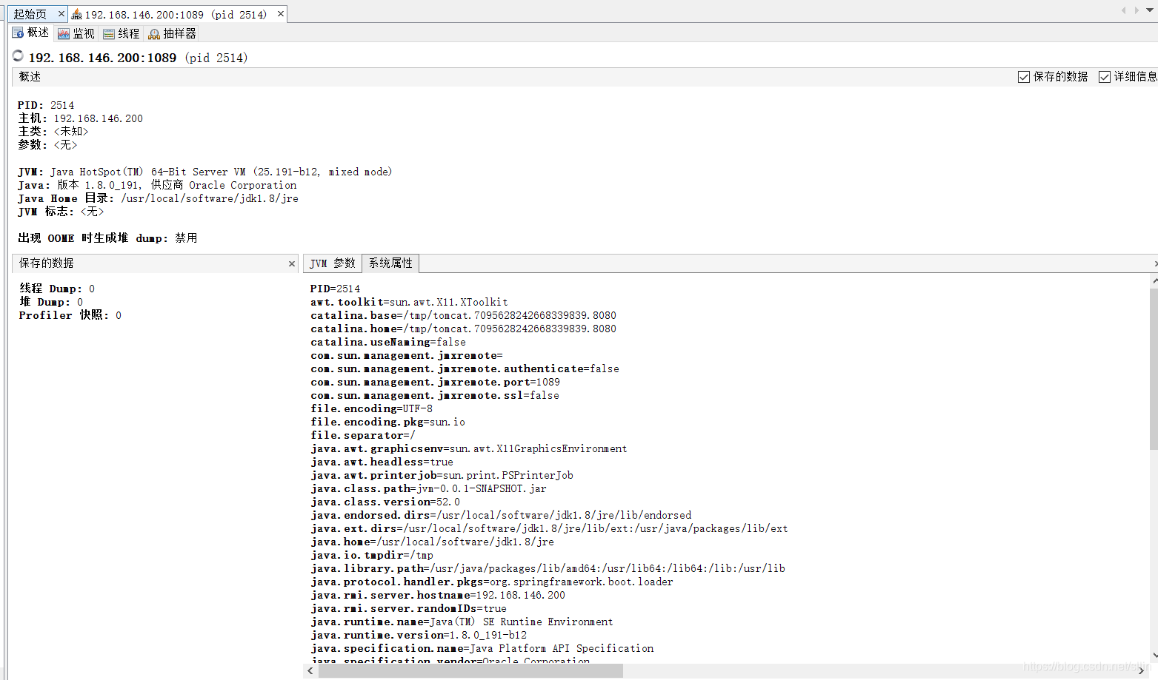Select the 系统属性 tab
This screenshot has height=680, width=1158.
390,263
